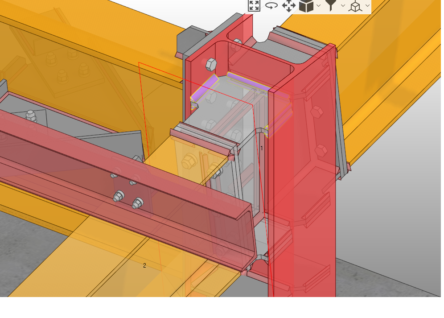444x318 pixels.
Task: Expand the dropdown beside the solid cube icon
Action: pos(318,6)
